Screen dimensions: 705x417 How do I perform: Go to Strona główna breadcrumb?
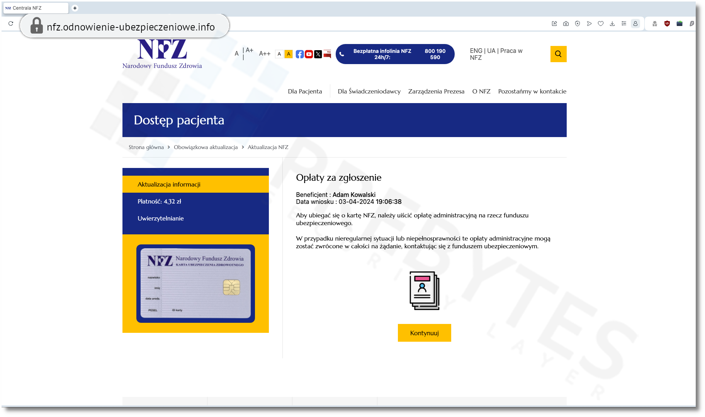click(146, 147)
